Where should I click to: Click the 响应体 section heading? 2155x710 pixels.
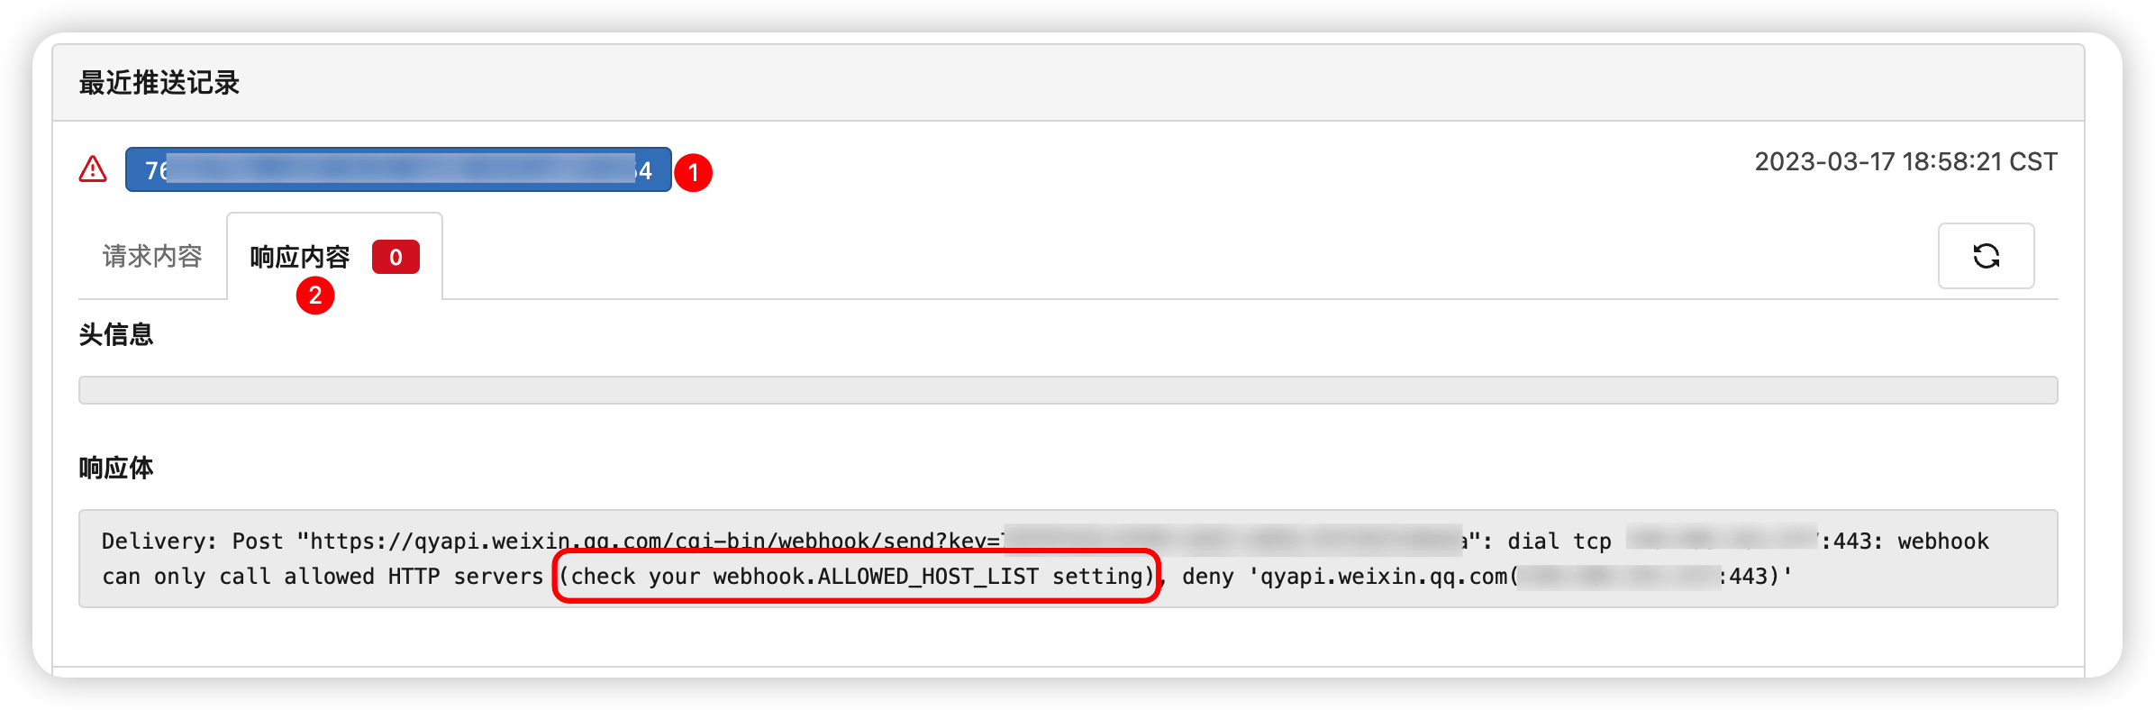point(116,469)
